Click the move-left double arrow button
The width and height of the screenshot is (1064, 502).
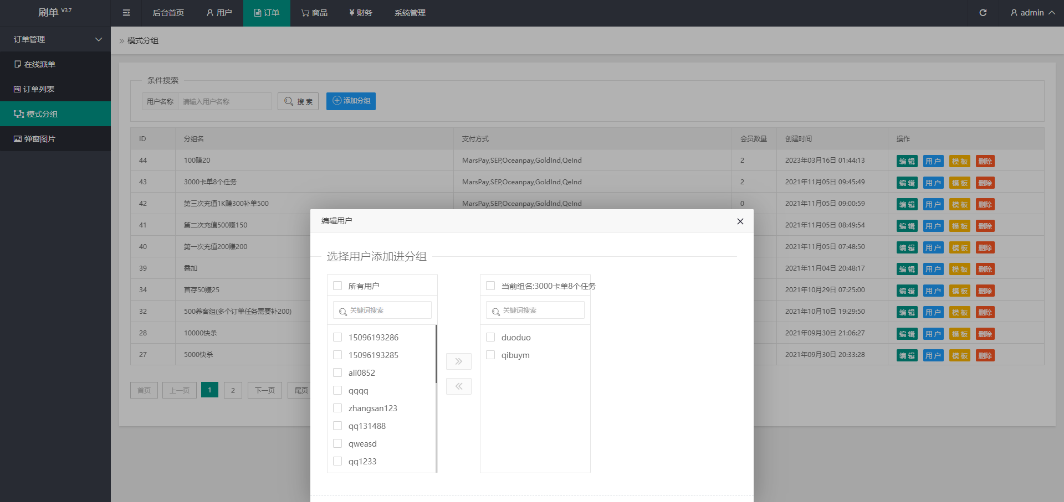point(458,386)
